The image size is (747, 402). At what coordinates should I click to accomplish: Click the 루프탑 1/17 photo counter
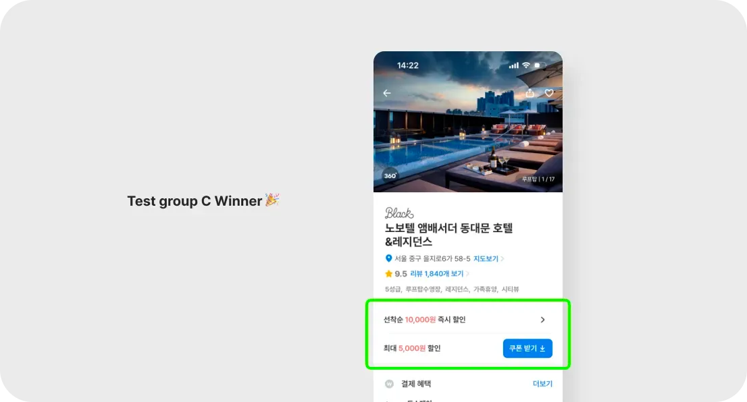(538, 179)
